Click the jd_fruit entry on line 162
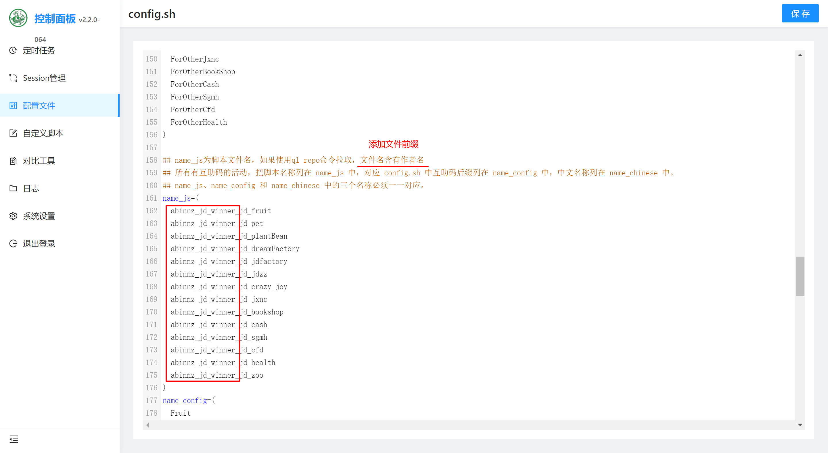828x453 pixels. coord(256,211)
